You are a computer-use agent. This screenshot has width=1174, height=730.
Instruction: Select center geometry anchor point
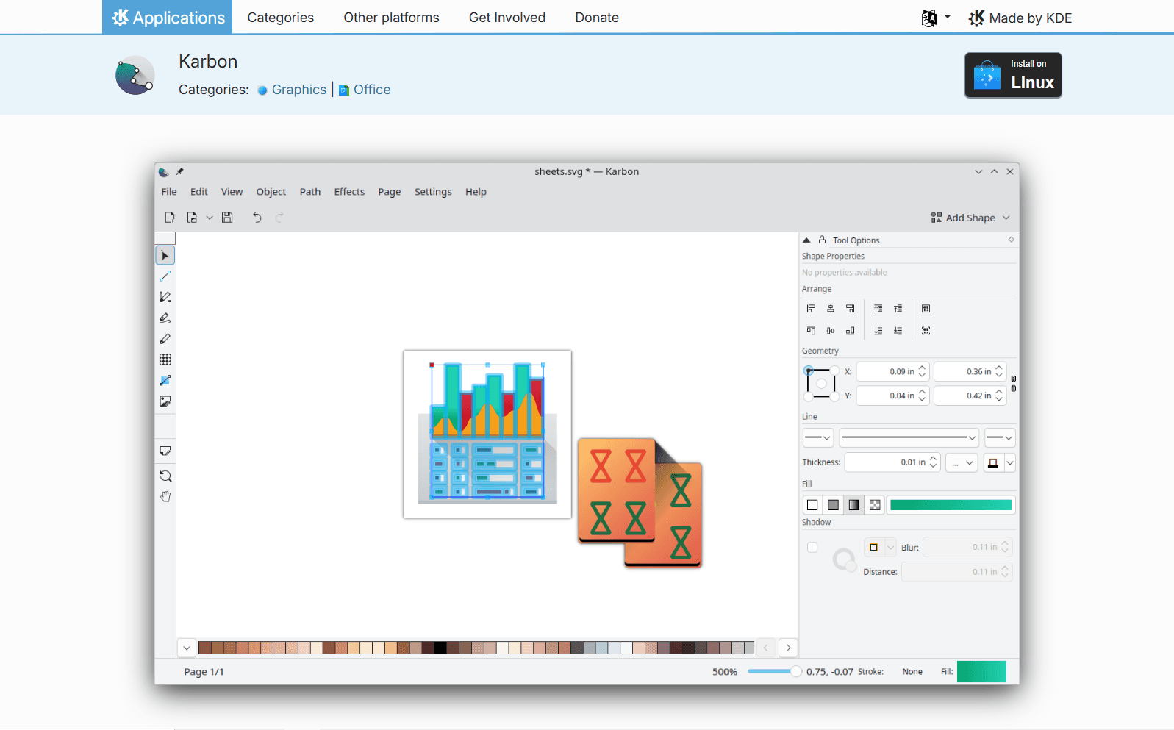pos(822,384)
